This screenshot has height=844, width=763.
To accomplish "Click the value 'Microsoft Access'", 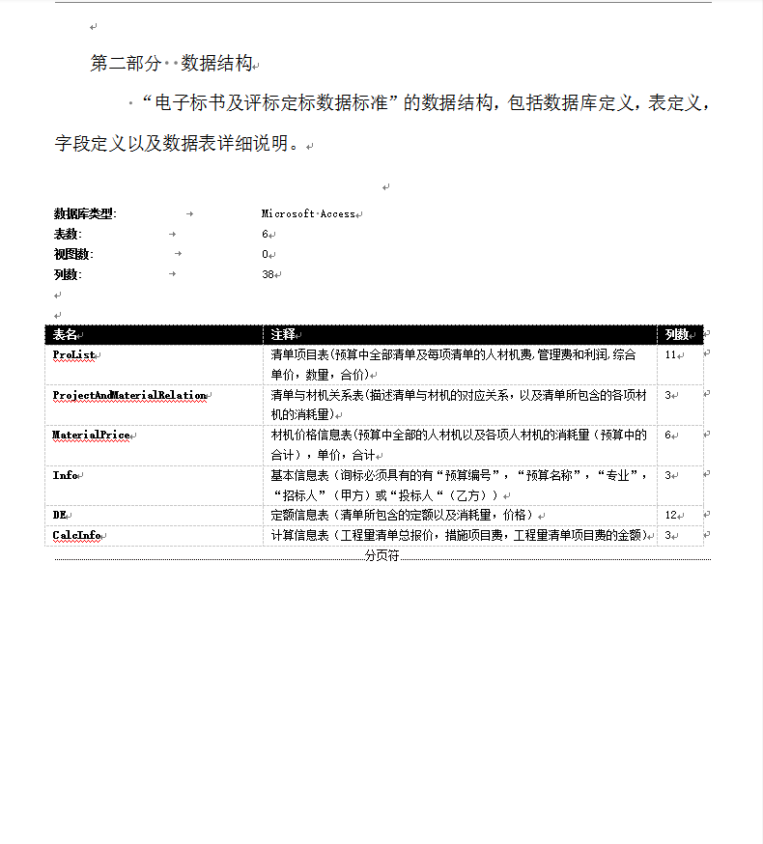I will 308,213.
